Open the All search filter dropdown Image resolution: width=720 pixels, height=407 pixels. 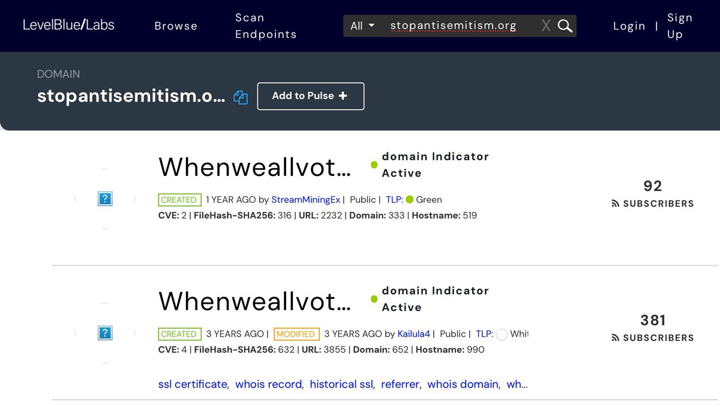[362, 26]
